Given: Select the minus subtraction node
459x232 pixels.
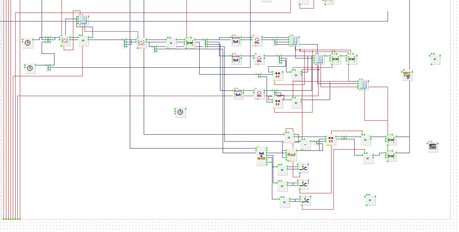Looking at the screenshot, I should [305, 145].
